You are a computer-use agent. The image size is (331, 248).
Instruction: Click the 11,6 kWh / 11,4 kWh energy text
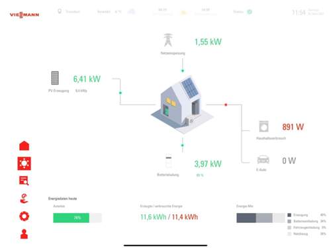169,217
